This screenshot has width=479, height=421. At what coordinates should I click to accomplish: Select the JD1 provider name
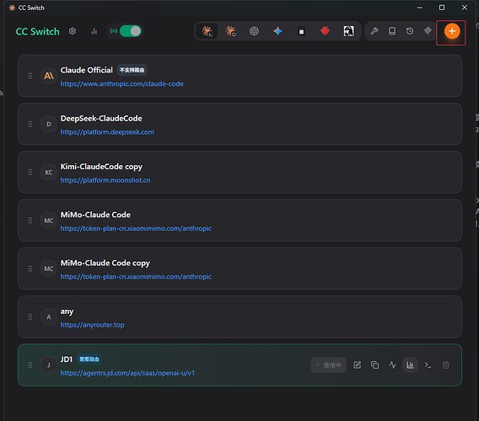(67, 360)
